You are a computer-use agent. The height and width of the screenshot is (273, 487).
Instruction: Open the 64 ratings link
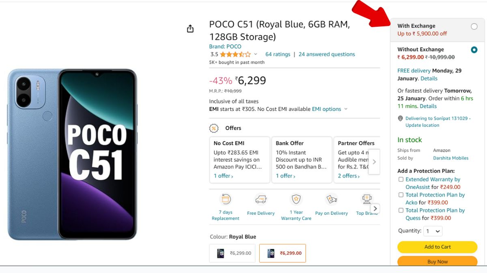point(278,54)
